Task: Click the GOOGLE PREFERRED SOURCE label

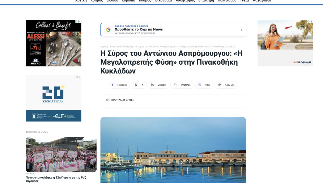Action: (131, 26)
